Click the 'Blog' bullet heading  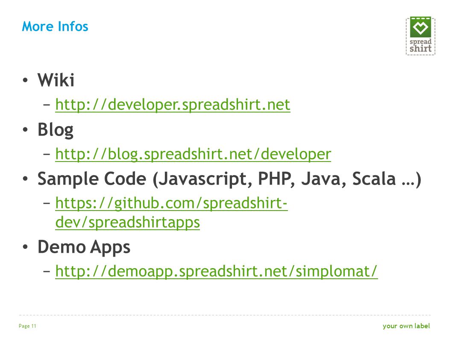[x=56, y=130]
